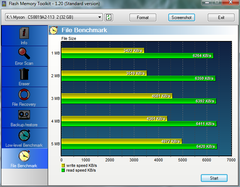Click the '1000' axis value
240x187 pixels.
click(86, 160)
